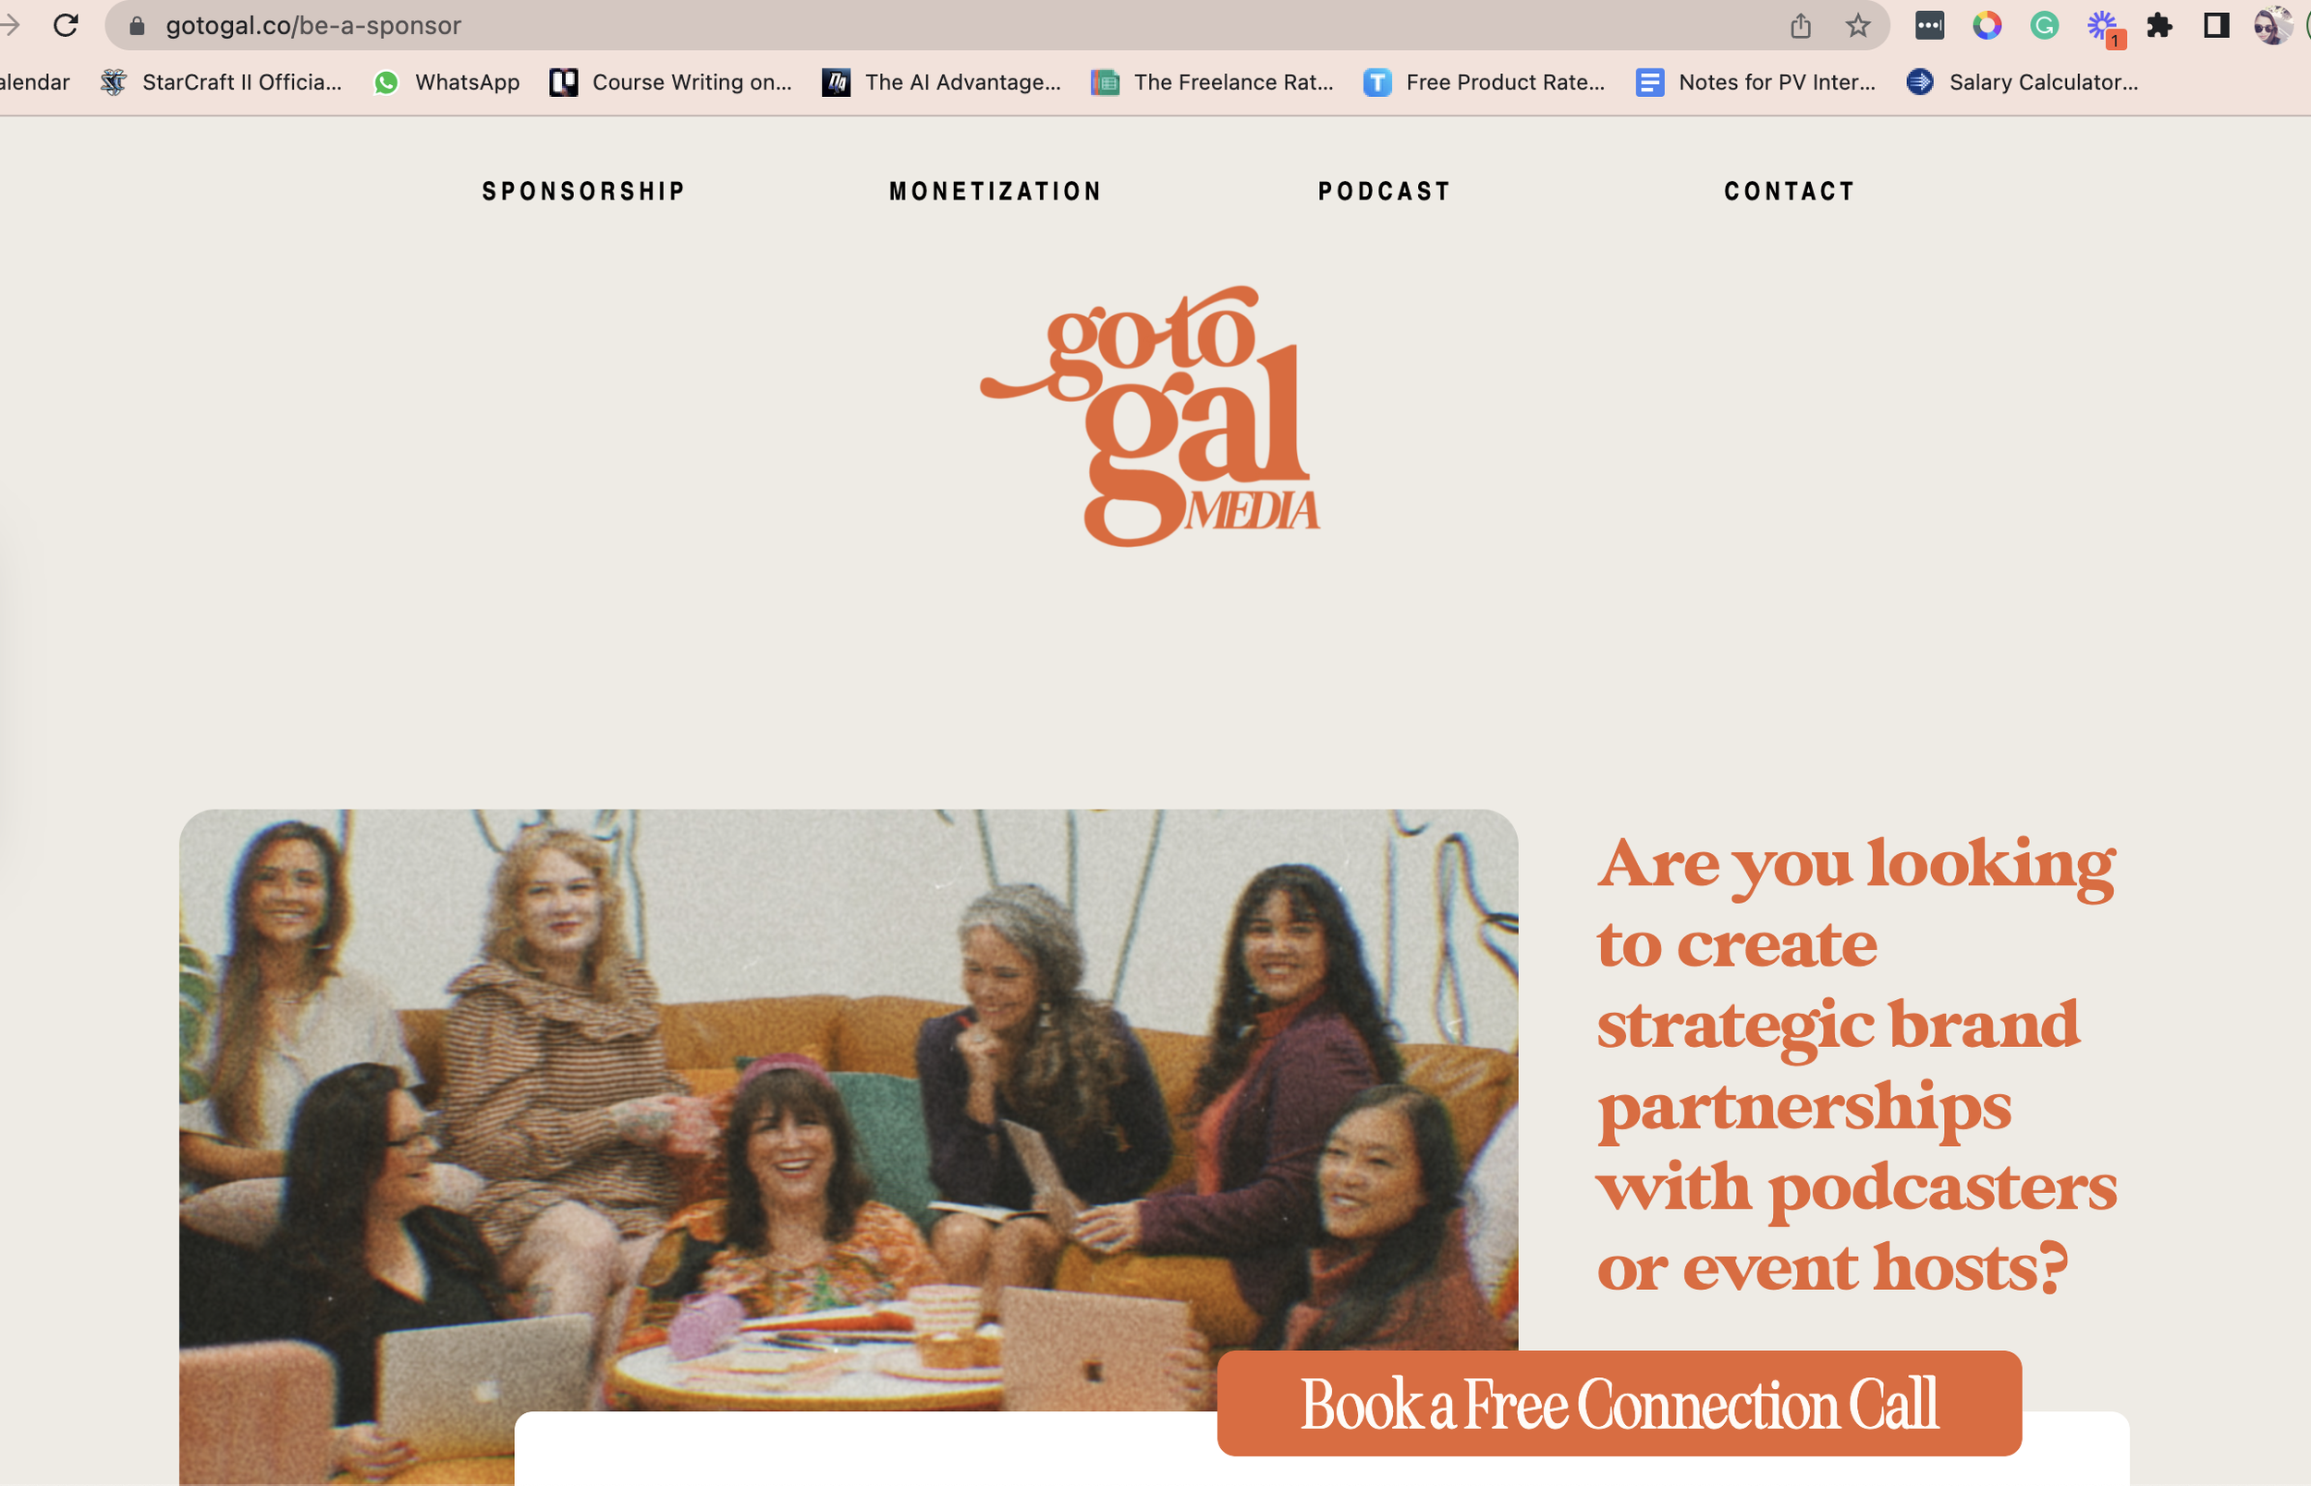View site info via the lock icon
2311x1486 pixels.
(137, 25)
